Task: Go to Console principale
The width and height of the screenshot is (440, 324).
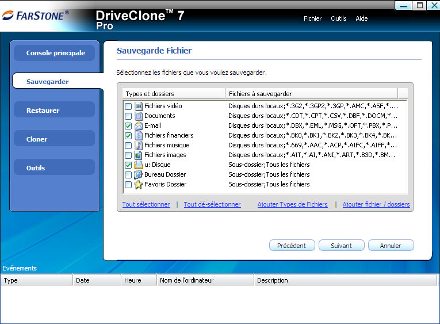Action: tap(55, 53)
